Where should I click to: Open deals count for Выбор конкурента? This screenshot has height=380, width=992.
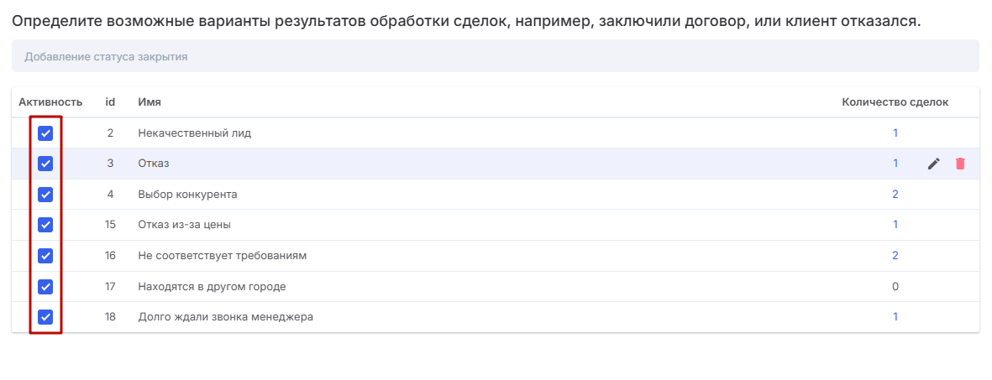895,195
